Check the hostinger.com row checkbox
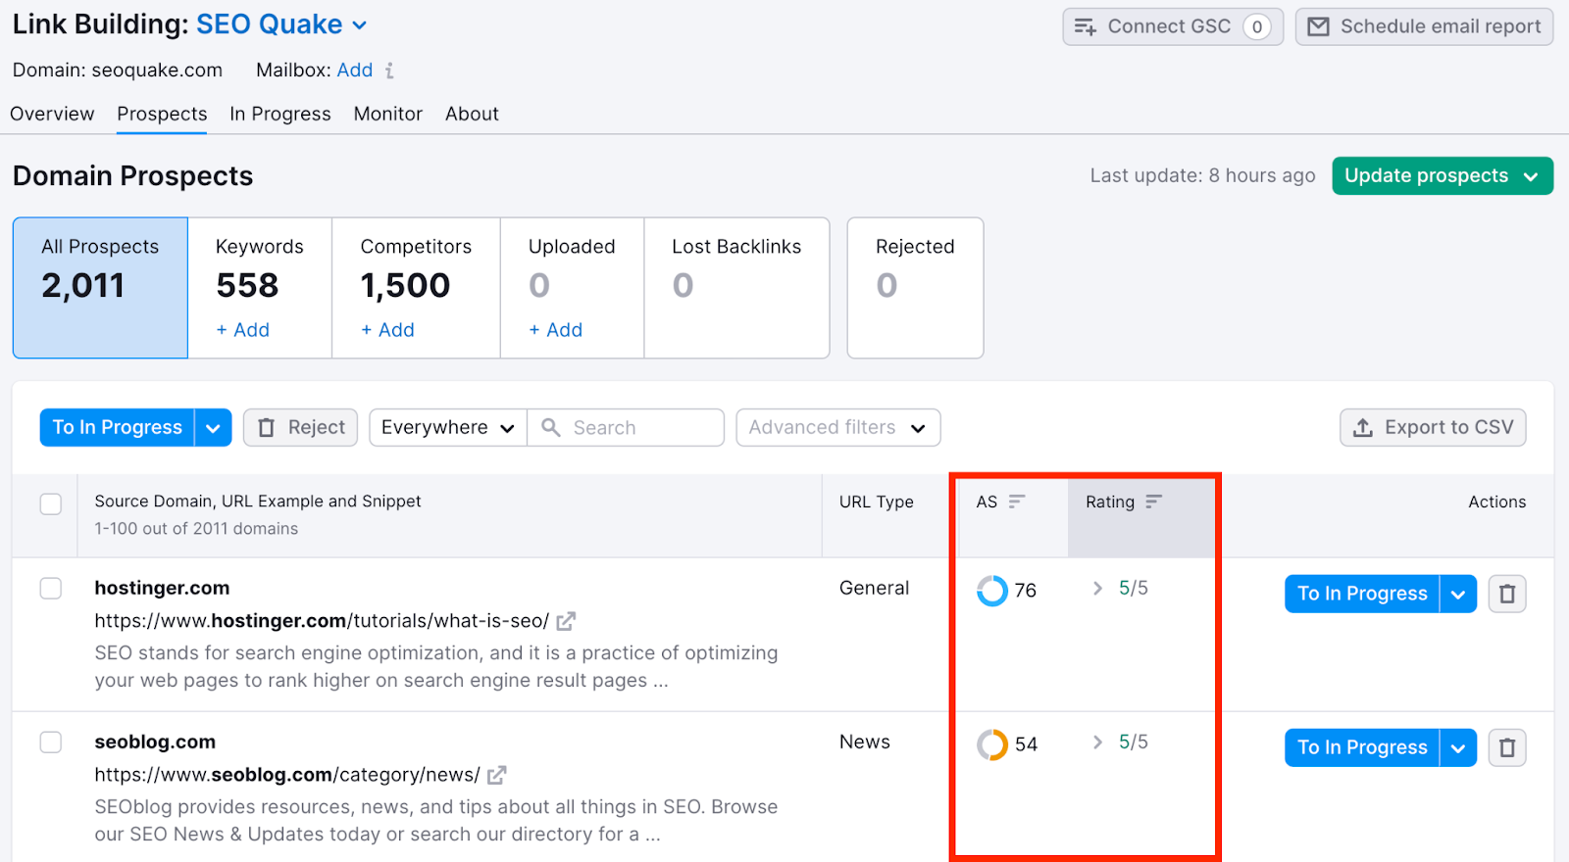This screenshot has width=1569, height=862. [x=51, y=588]
